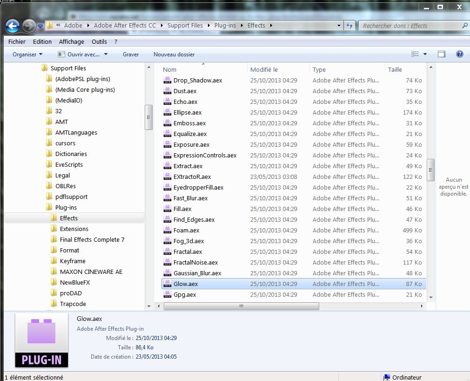The width and height of the screenshot is (470, 381).
Task: Open the Outils menu
Action: pyautogui.click(x=99, y=42)
